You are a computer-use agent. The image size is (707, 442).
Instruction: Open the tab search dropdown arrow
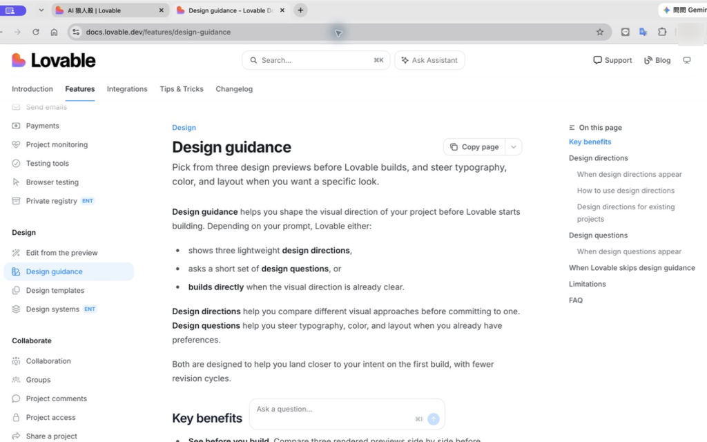point(41,10)
